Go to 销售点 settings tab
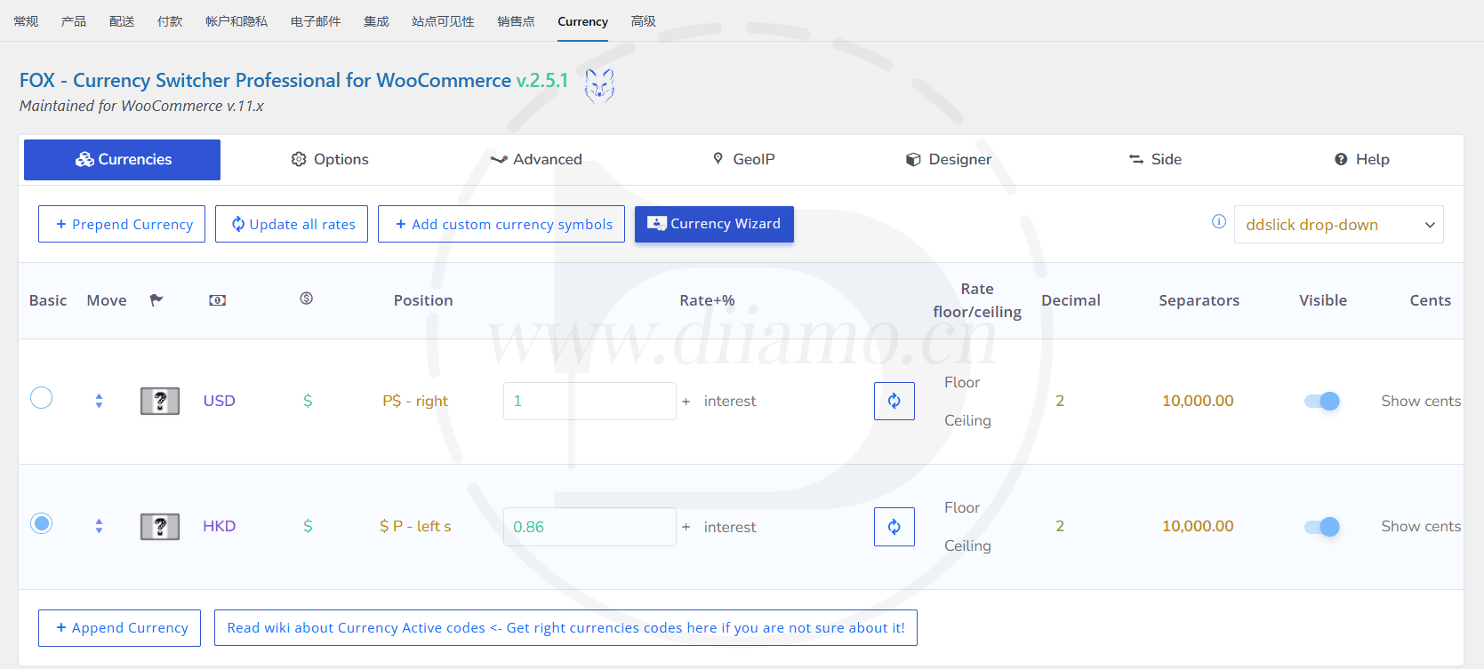1484x669 pixels. point(516,21)
